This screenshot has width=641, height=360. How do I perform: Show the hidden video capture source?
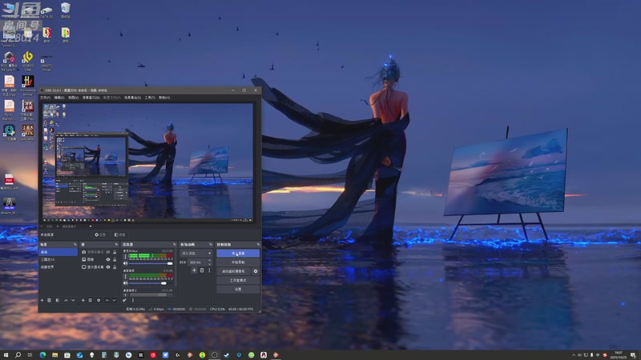(108, 252)
